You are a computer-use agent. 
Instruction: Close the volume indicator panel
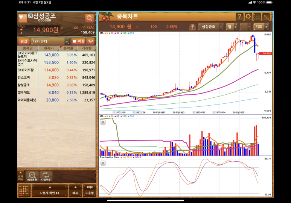103,122
